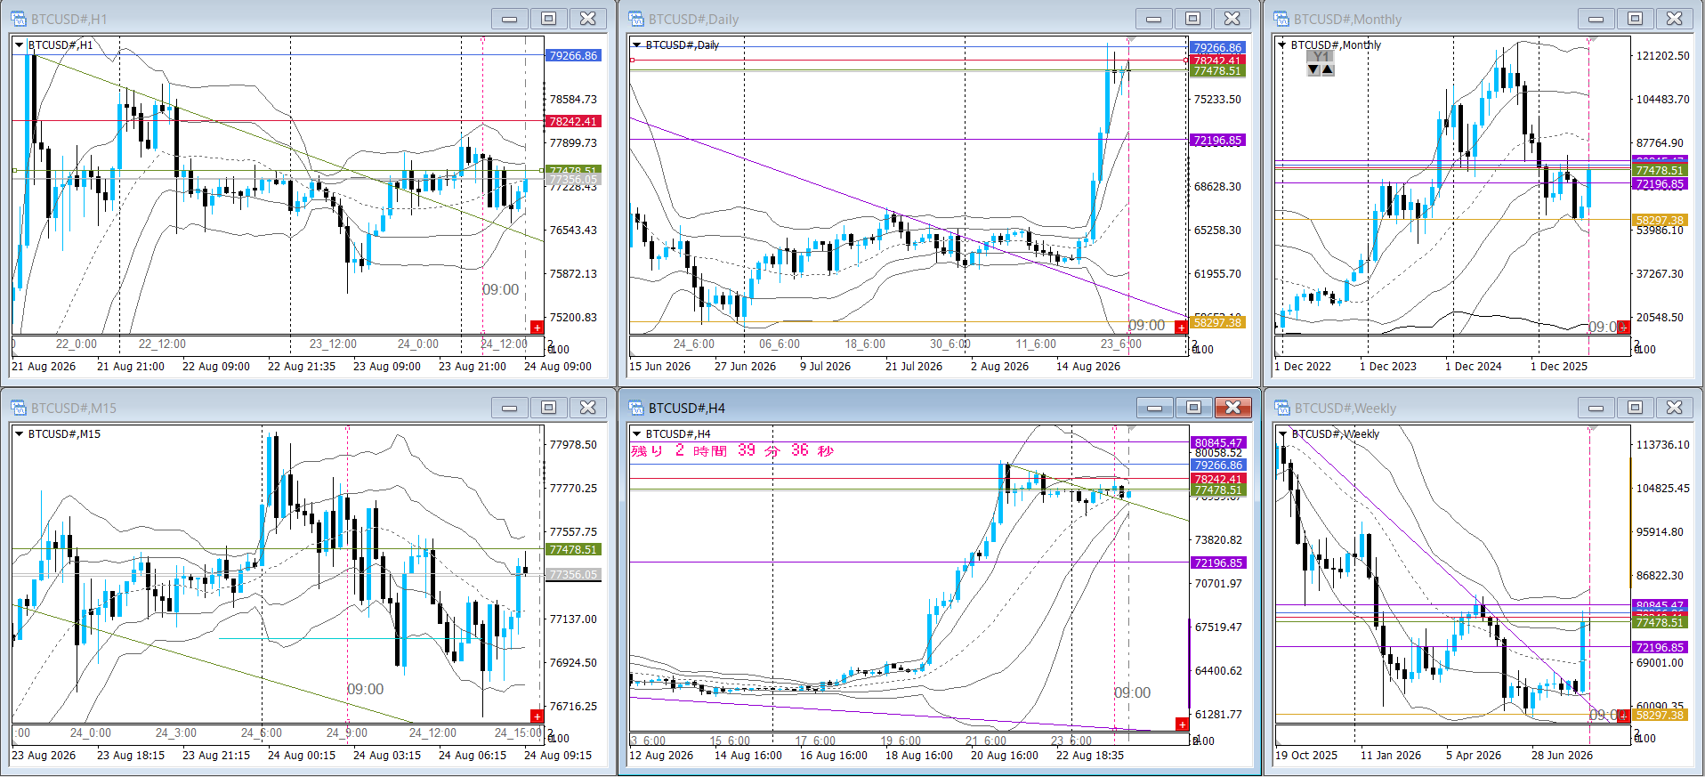Click the up arrow under Y1 in Monthly chart

tap(1328, 69)
